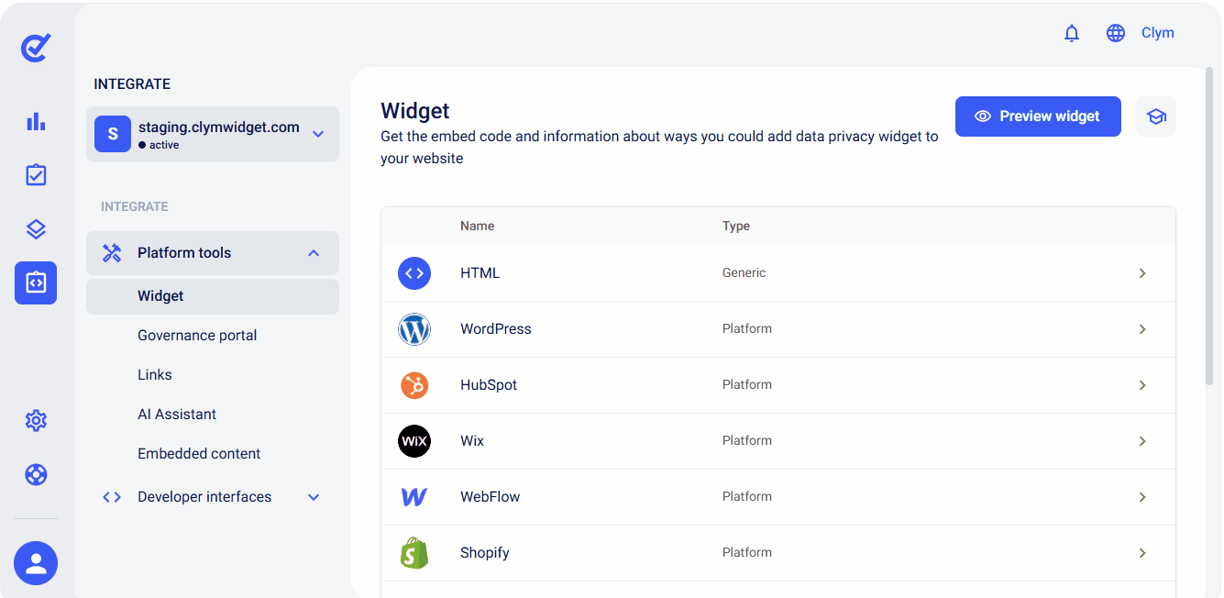Click the WebFlow logo icon
This screenshot has height=598, width=1224.
click(x=414, y=497)
